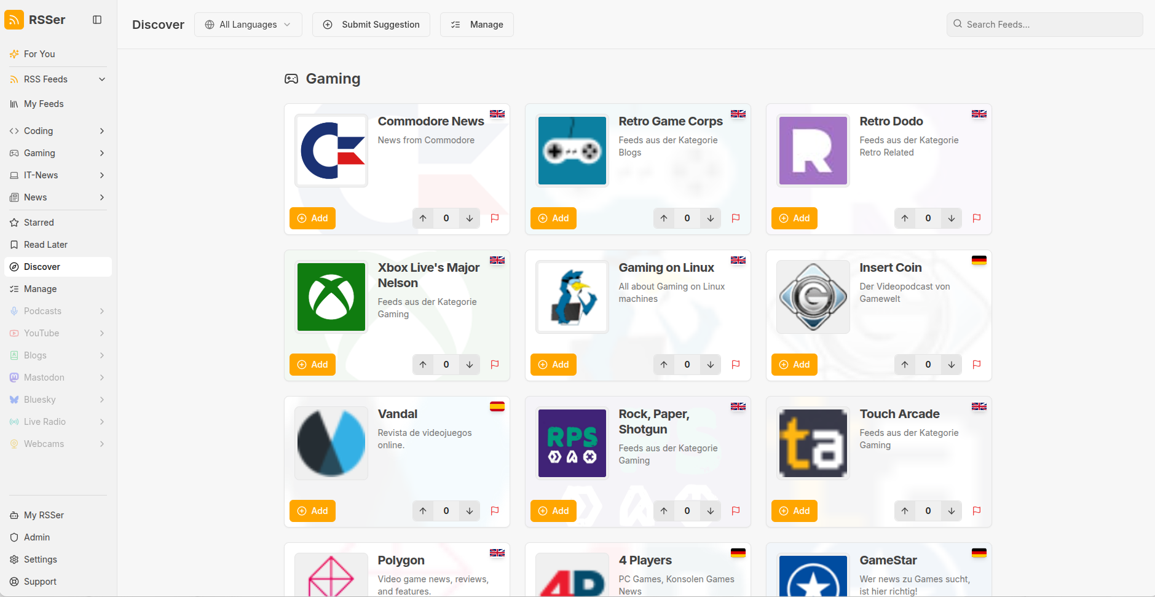Select the Podcasts microphone icon in the sidebar
Viewport: 1155px width, 597px height.
(x=14, y=310)
